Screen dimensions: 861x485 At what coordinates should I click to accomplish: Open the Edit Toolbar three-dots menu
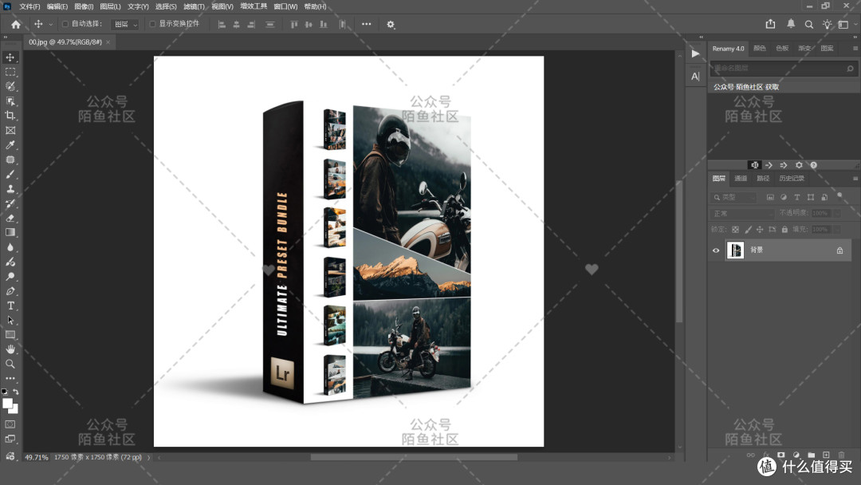click(x=10, y=378)
